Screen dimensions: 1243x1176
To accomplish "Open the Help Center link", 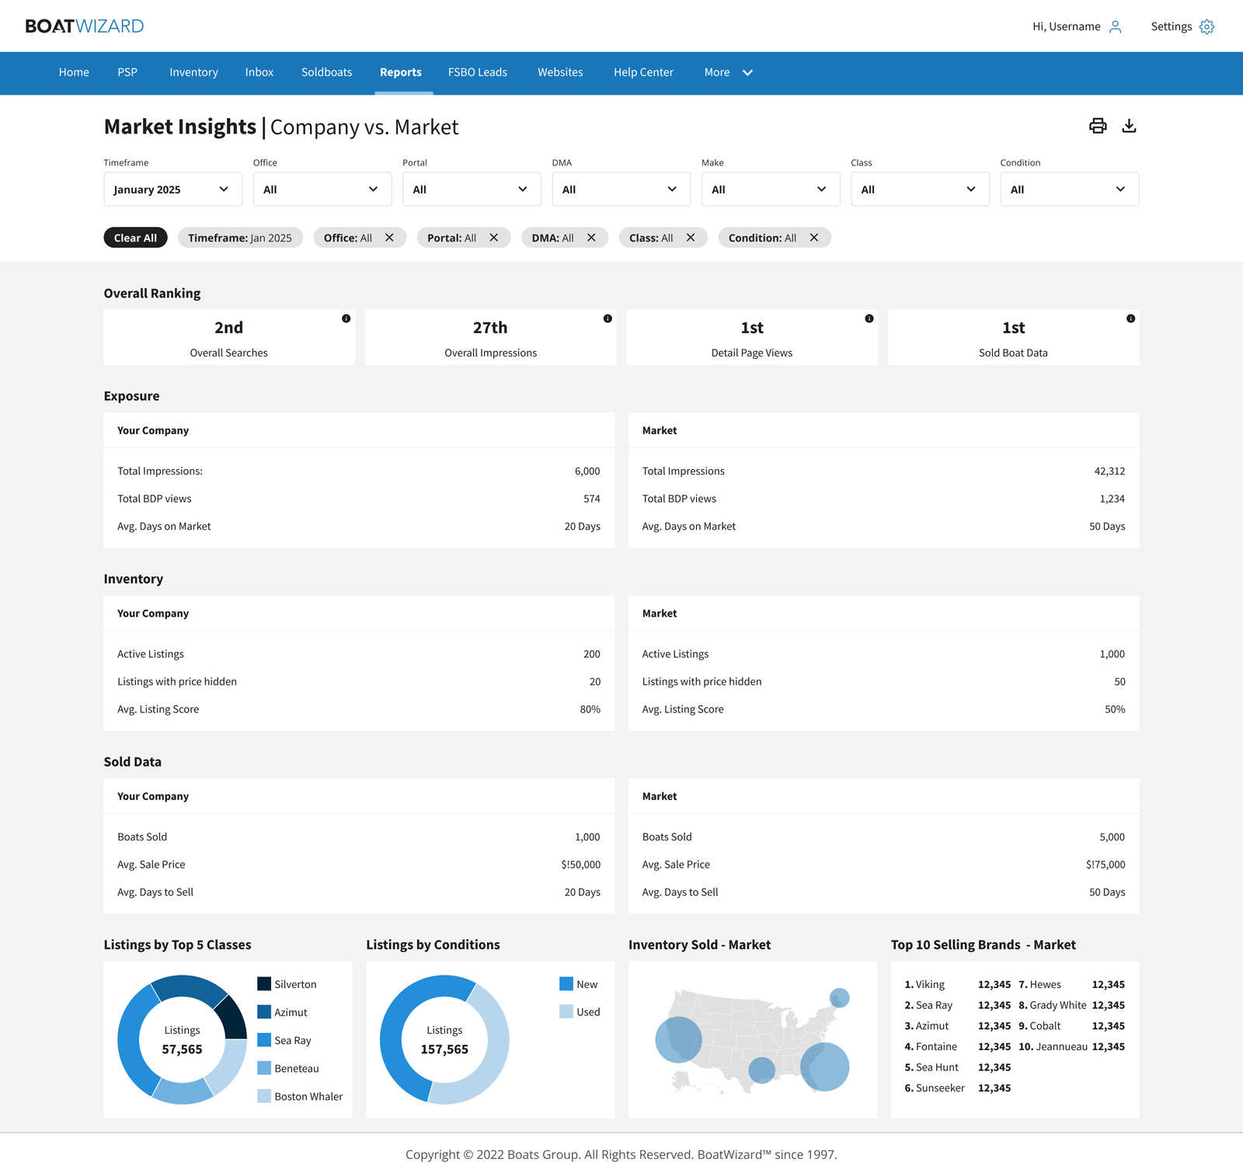I will [643, 72].
